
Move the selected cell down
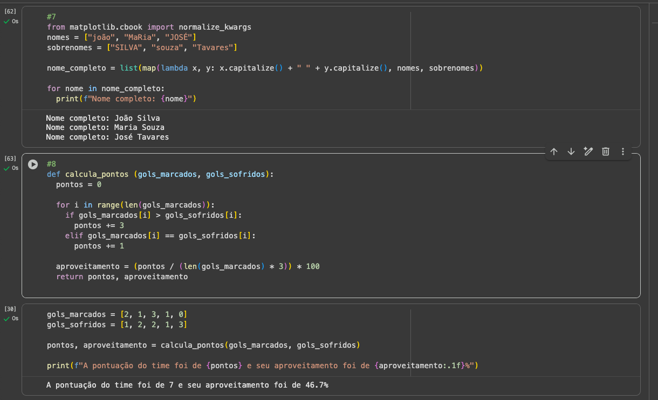point(571,152)
